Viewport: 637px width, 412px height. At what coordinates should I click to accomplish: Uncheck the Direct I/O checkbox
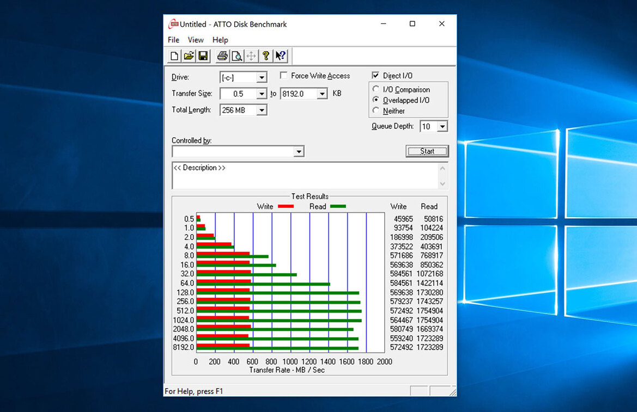point(375,76)
